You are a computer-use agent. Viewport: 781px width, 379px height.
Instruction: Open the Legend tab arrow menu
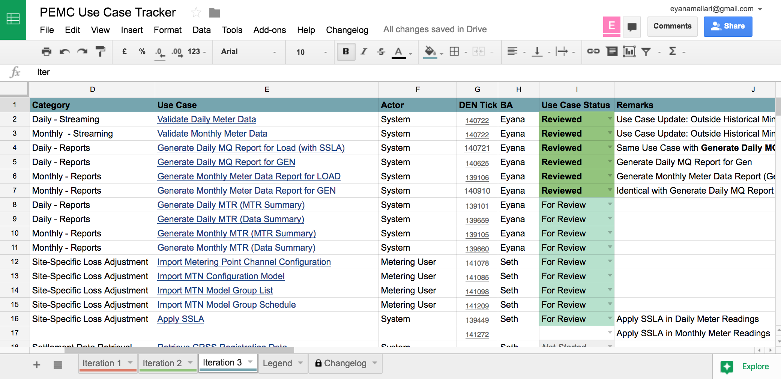pos(300,363)
